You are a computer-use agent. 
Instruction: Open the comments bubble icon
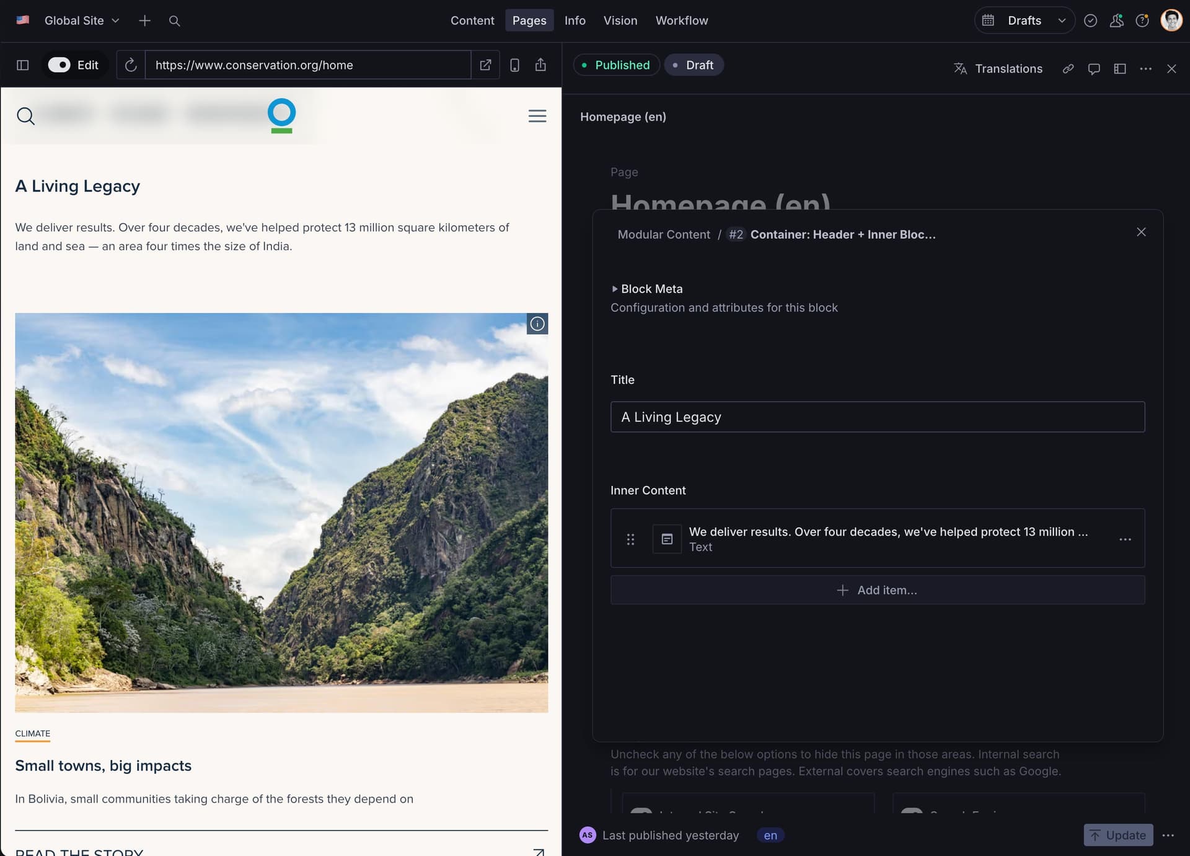tap(1094, 69)
